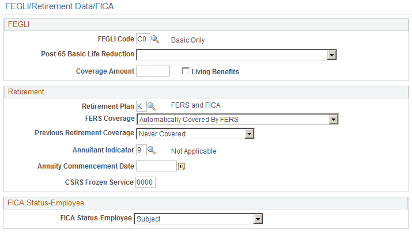Open the Annuitant Indicator lookup icon
Image resolution: width=412 pixels, height=233 pixels.
pos(152,150)
